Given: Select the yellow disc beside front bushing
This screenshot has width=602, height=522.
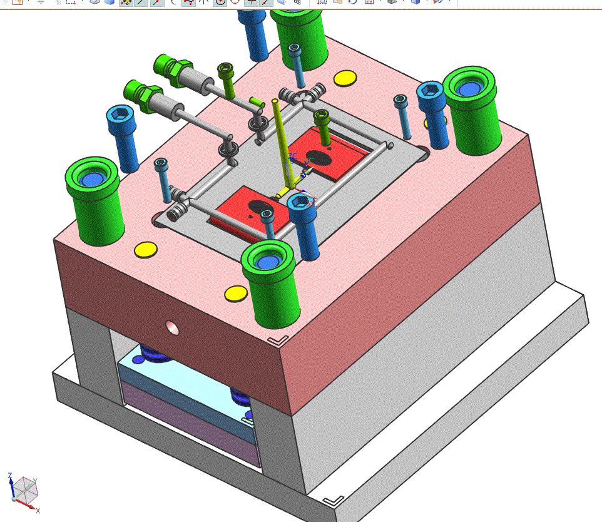Looking at the screenshot, I should pos(236,294).
